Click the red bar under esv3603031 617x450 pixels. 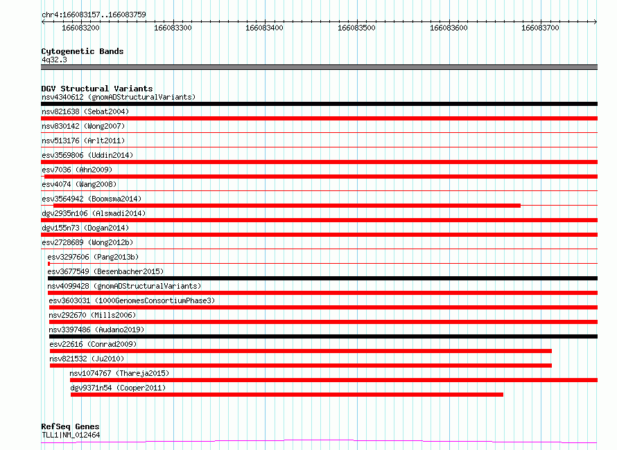coord(324,307)
